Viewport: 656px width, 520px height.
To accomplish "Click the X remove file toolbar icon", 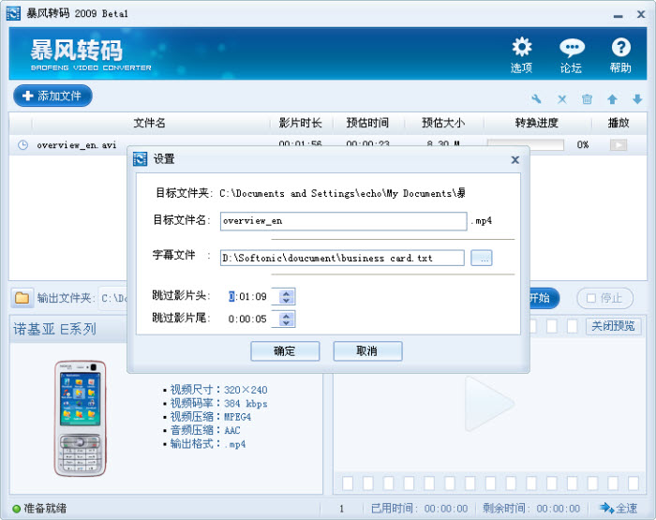I will coord(562,99).
